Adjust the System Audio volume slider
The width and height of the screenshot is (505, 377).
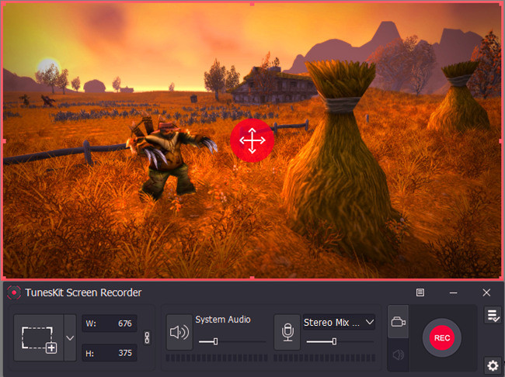[x=232, y=341]
